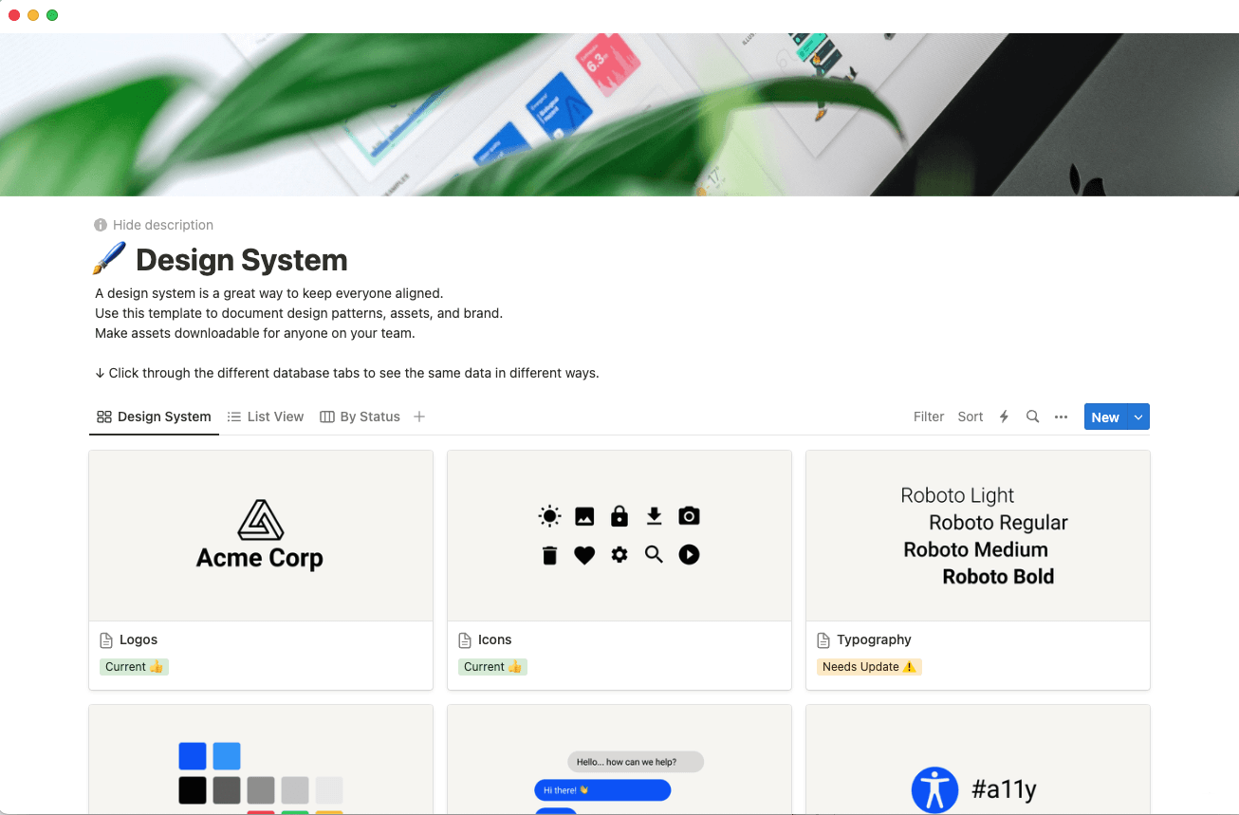Screen dimensions: 1239x815
Task: Click the lightning bolt automations icon
Action: [x=1004, y=417]
